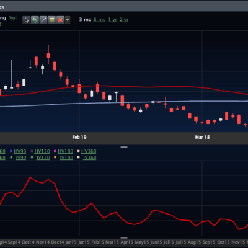Toggle the HV120 volatility series
The height and width of the screenshot is (248, 248).
pos(42,151)
